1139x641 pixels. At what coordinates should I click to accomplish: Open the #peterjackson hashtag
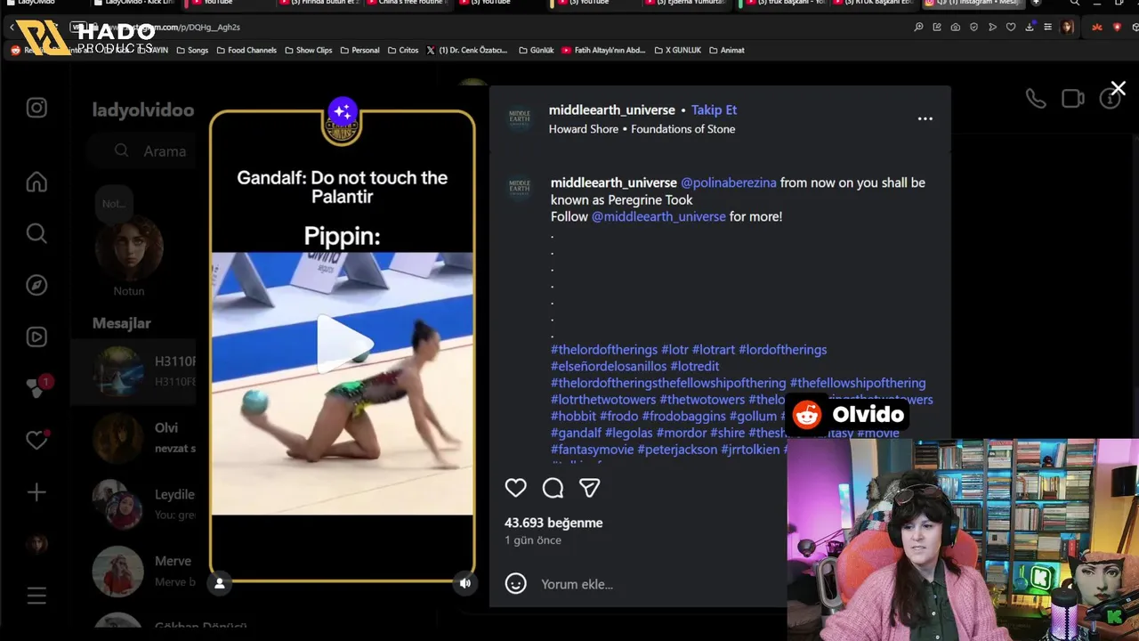pyautogui.click(x=677, y=450)
